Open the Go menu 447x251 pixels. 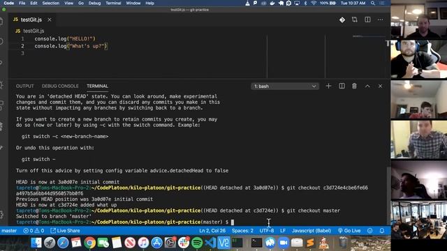pyautogui.click(x=81, y=3)
